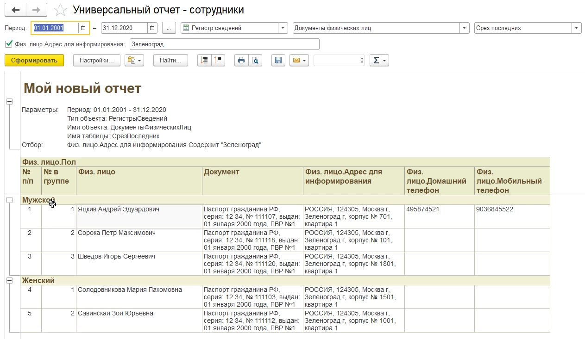Click the Документ column header

tap(253, 180)
